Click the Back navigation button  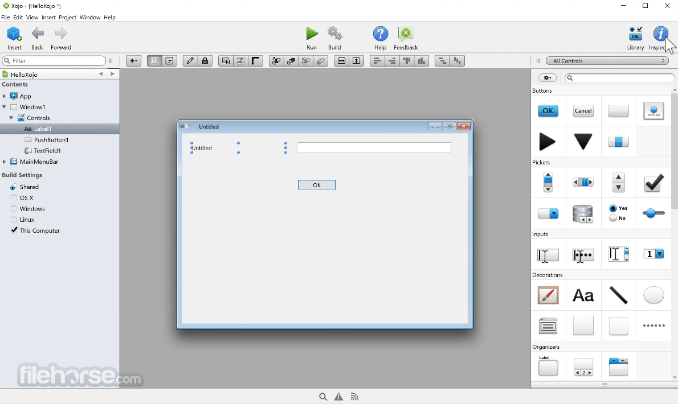(x=36, y=34)
